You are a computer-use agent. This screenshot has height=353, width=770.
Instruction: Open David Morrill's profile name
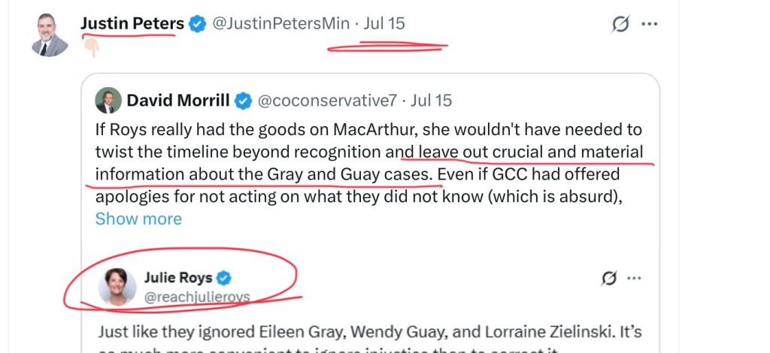coord(177,100)
